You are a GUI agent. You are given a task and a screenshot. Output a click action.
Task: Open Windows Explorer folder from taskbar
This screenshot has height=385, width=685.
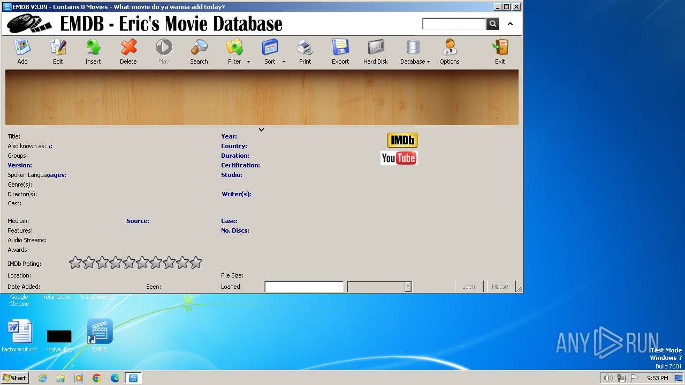(60, 378)
